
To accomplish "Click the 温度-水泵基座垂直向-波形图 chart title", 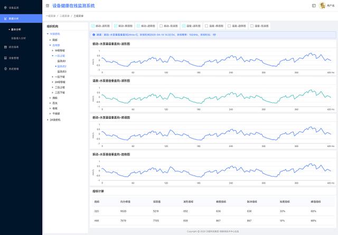I will (111, 81).
